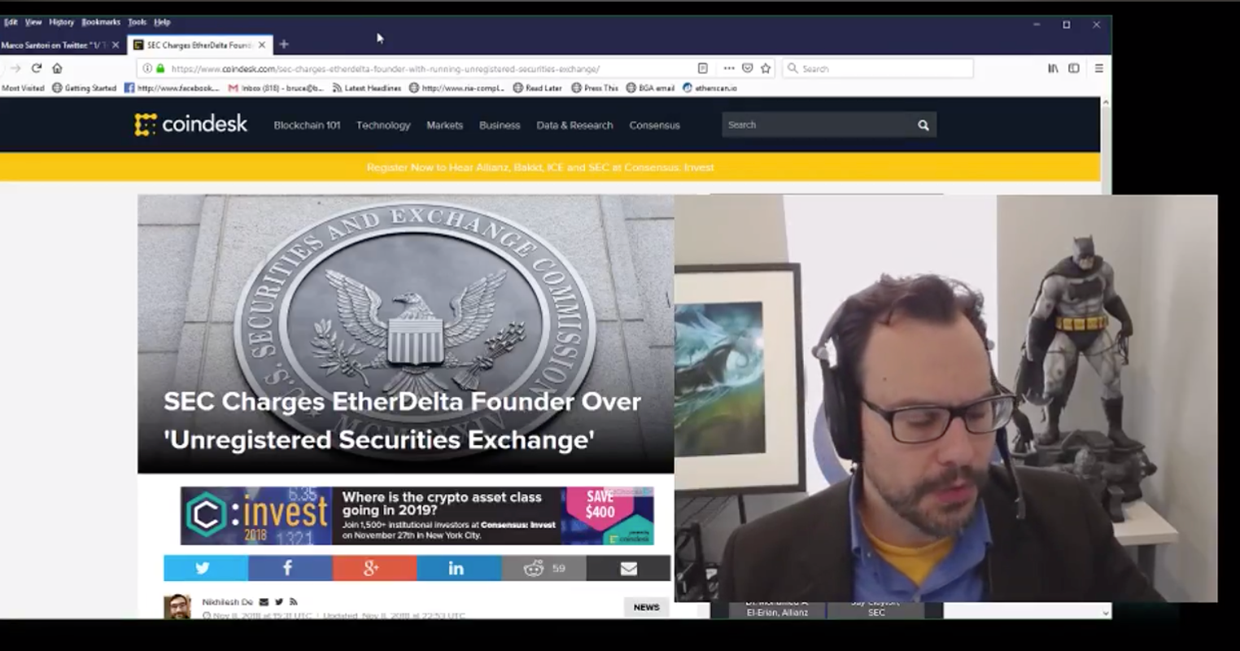Click the site info icon in address bar

tap(147, 68)
